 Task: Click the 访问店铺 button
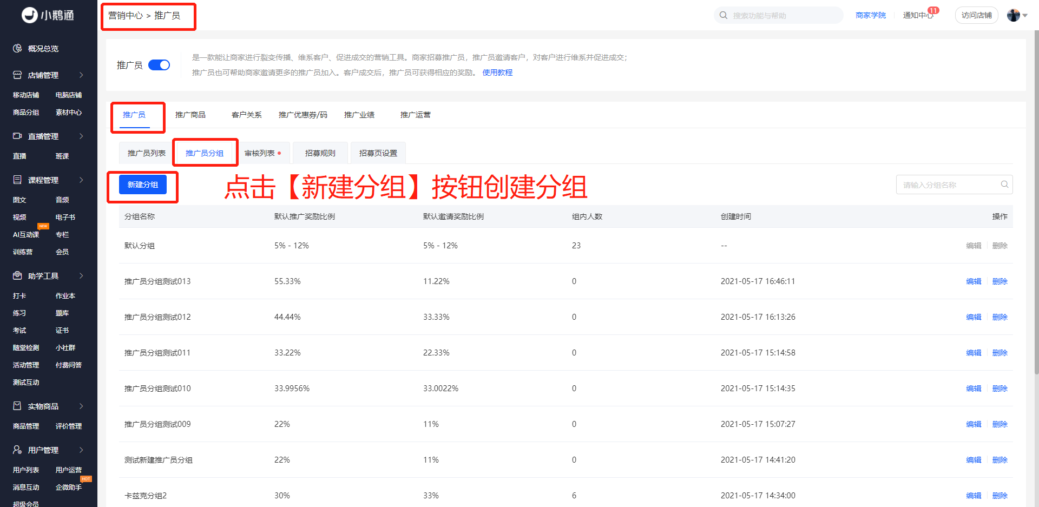[977, 15]
